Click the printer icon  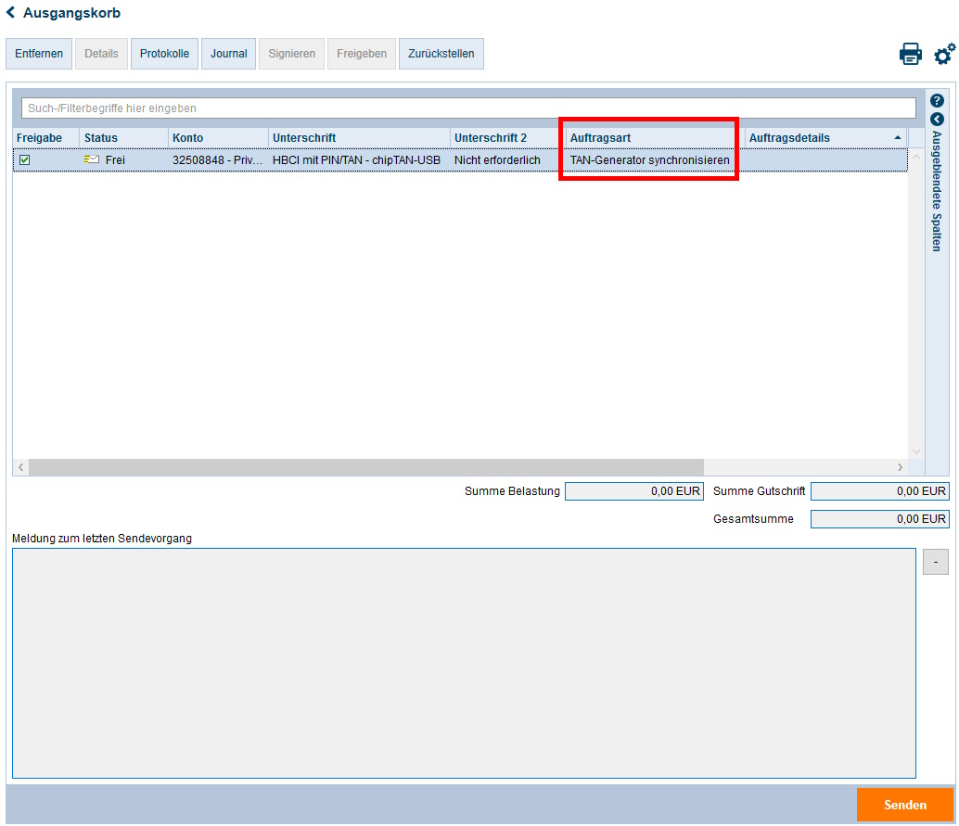tap(911, 54)
